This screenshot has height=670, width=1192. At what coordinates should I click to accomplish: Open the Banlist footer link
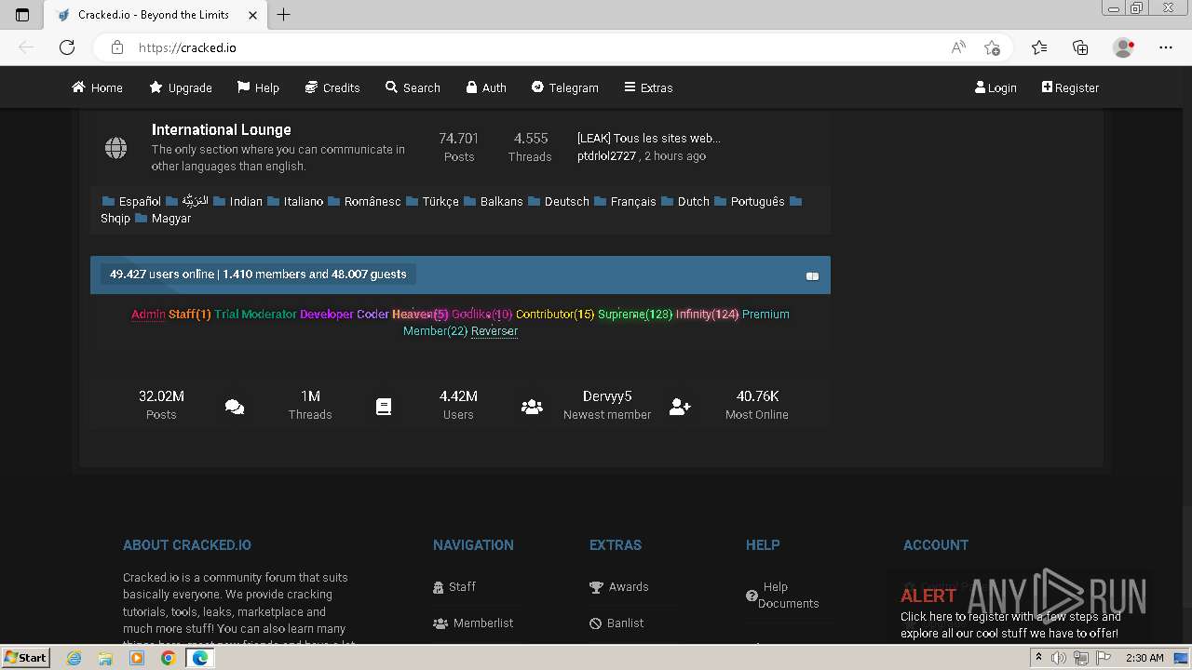[616, 623]
